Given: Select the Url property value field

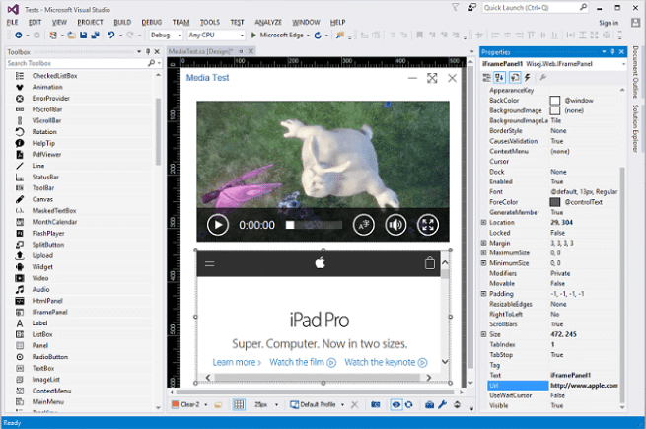Looking at the screenshot, I should 585,386.
